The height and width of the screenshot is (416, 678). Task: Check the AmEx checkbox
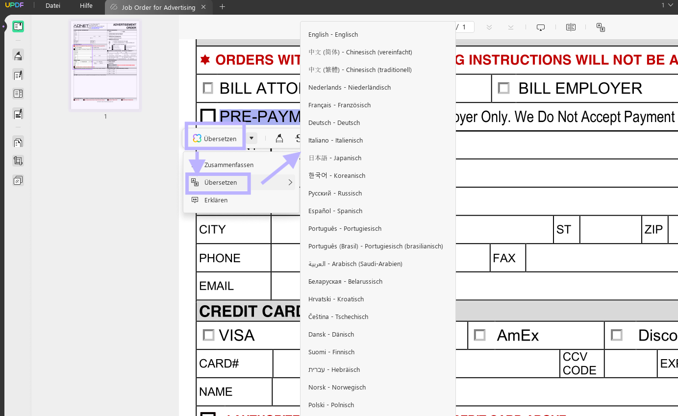coord(479,335)
